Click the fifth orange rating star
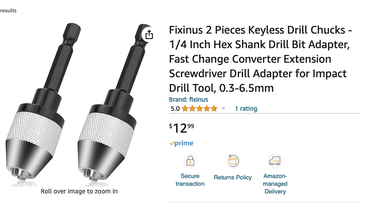This screenshot has width=366, height=203. tap(214, 109)
